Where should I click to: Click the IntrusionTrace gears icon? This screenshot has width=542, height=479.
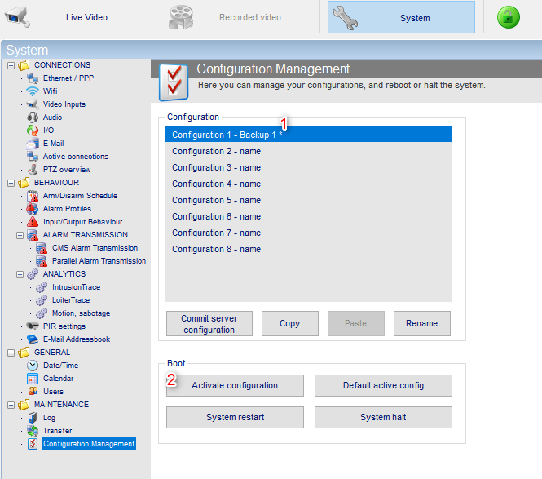coord(42,287)
